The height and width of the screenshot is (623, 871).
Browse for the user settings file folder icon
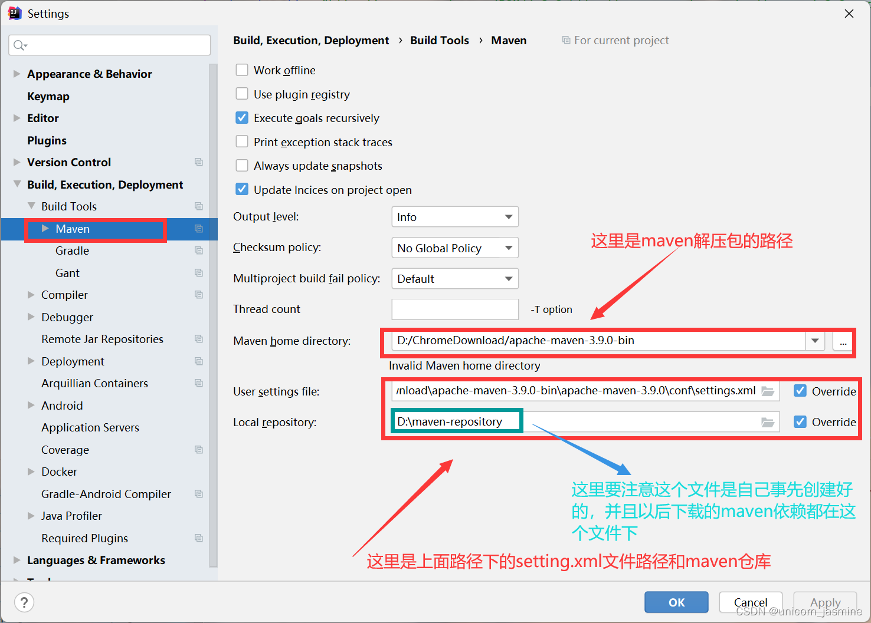coord(768,391)
